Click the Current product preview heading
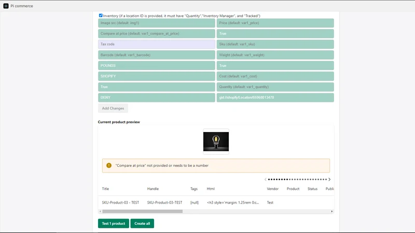The width and height of the screenshot is (415, 233). coord(119,122)
